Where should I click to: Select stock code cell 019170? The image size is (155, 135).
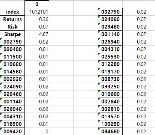point(110,71)
